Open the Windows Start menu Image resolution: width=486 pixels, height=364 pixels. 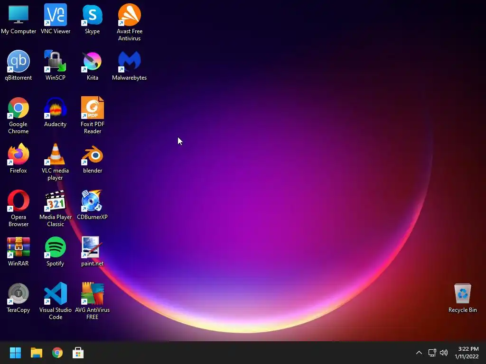(x=15, y=353)
